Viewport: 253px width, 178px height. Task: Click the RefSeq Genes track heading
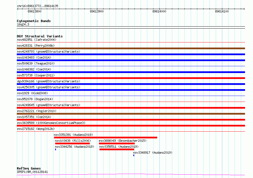coord(29,168)
